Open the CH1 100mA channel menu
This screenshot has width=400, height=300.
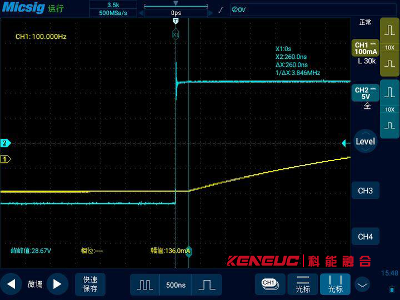[365, 48]
